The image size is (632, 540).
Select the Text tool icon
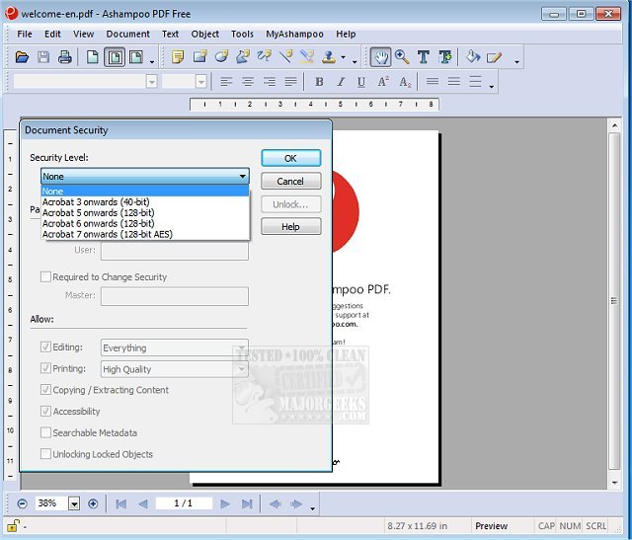coord(424,57)
